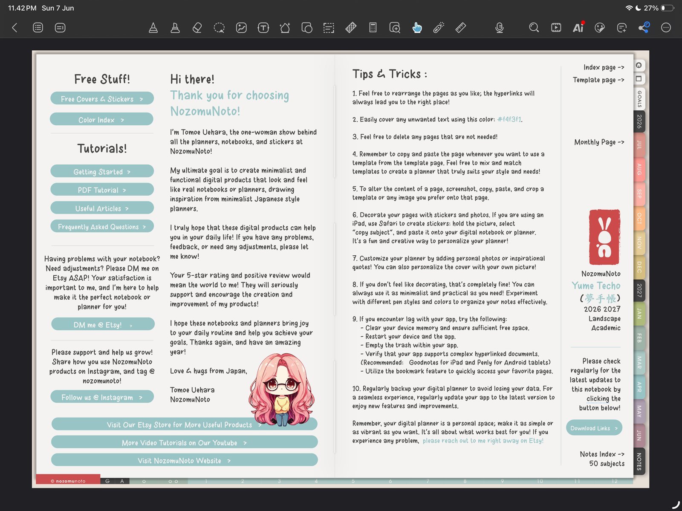This screenshot has width=682, height=511.
Task: Select the Tape tool
Action: 351,28
